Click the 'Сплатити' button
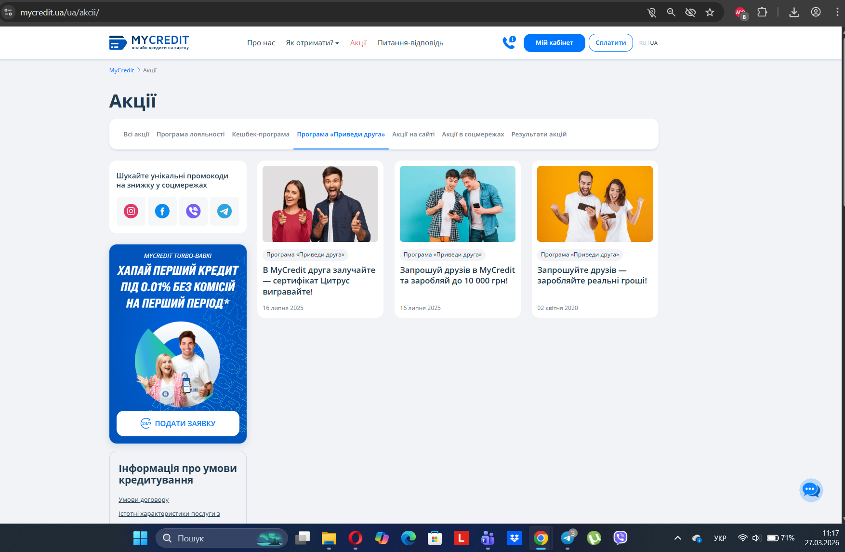The height and width of the screenshot is (552, 845). click(x=611, y=43)
